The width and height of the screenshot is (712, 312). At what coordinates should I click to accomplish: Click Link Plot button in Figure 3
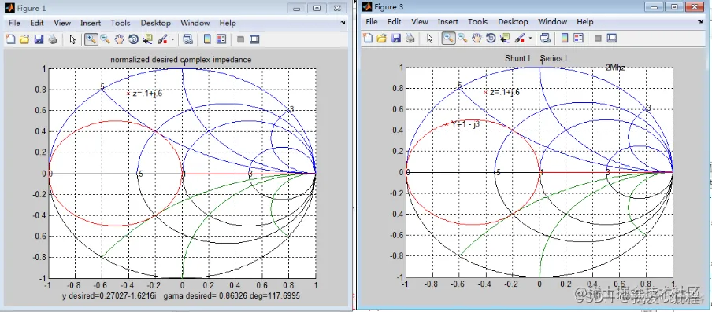(545, 39)
